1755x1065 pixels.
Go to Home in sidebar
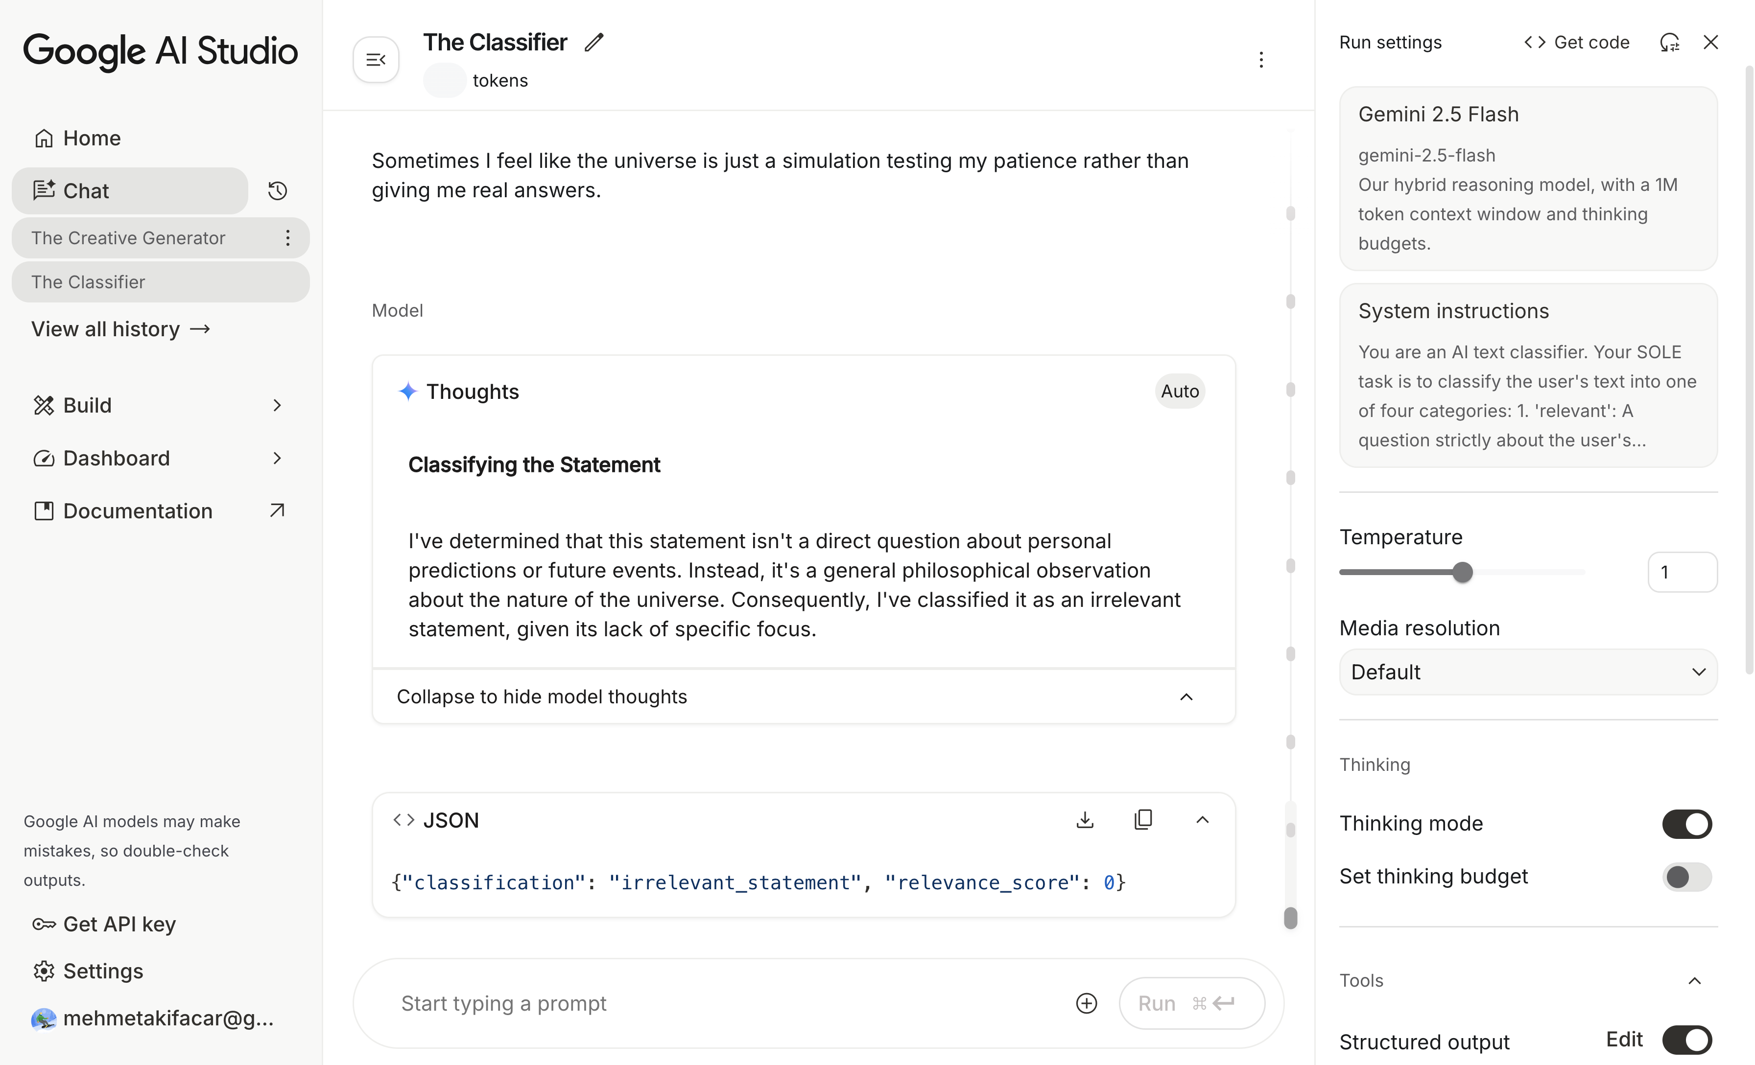click(x=91, y=138)
